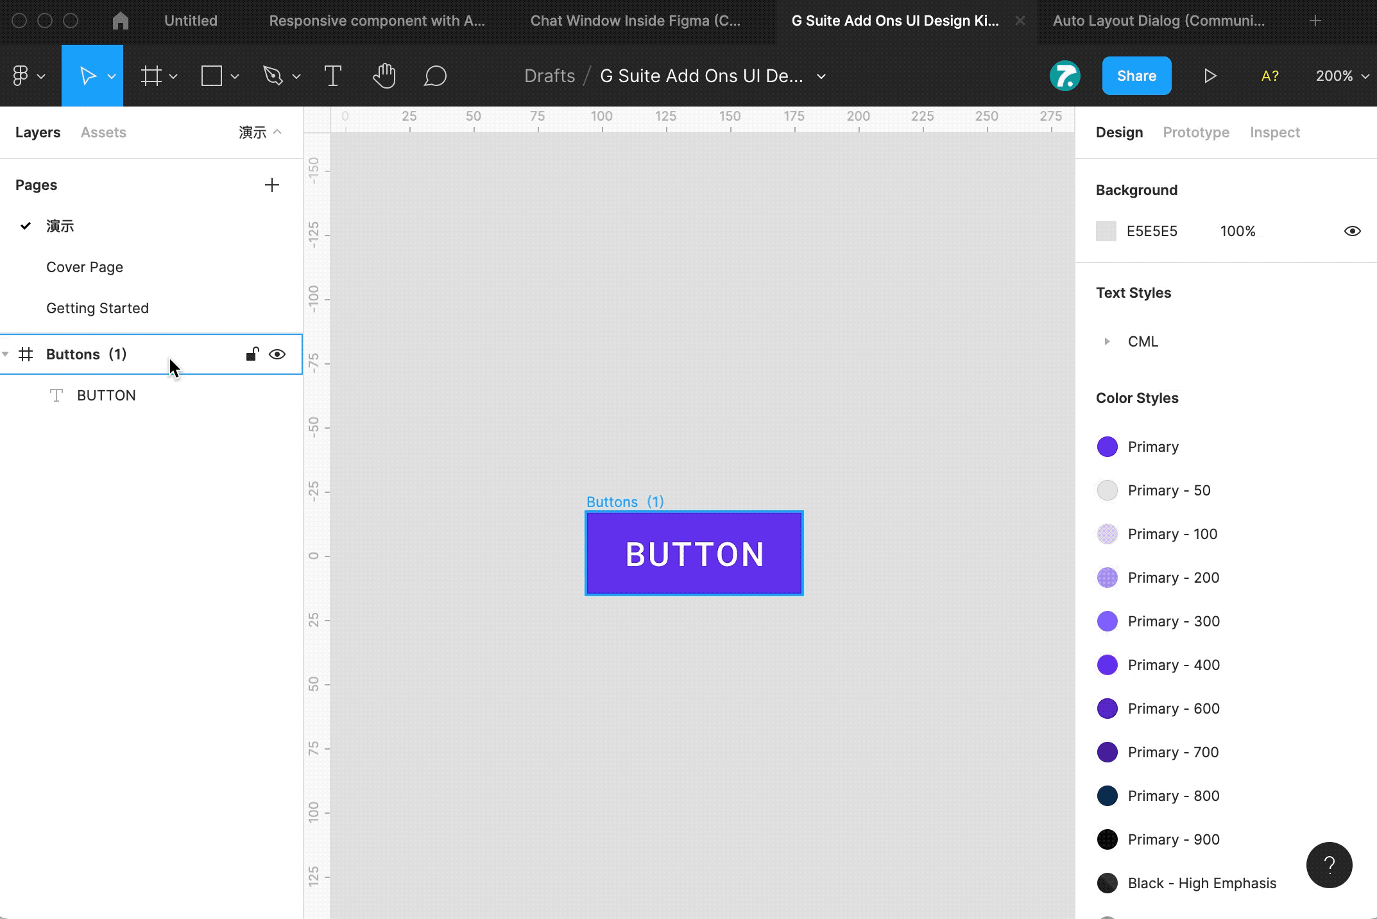The width and height of the screenshot is (1377, 919).
Task: Click the text icon of BUTTON layer
Action: (x=56, y=395)
